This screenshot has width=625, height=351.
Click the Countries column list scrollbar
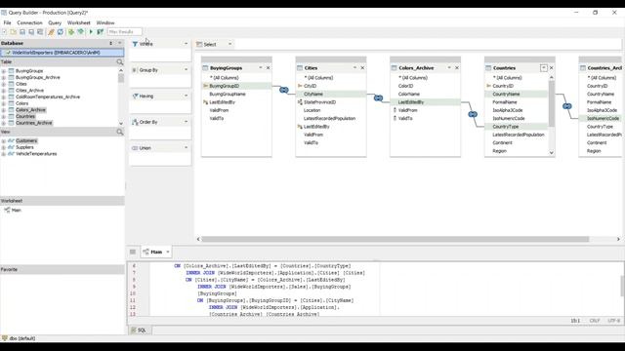tap(552, 103)
